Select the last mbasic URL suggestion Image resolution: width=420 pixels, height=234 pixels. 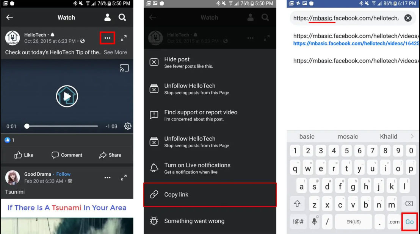tap(356, 61)
